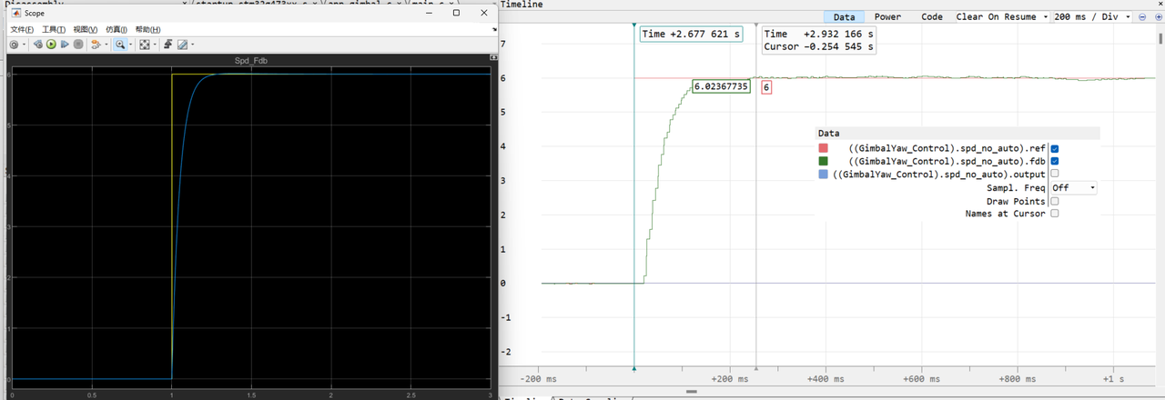Switch Timeline to the Code view

(x=932, y=16)
